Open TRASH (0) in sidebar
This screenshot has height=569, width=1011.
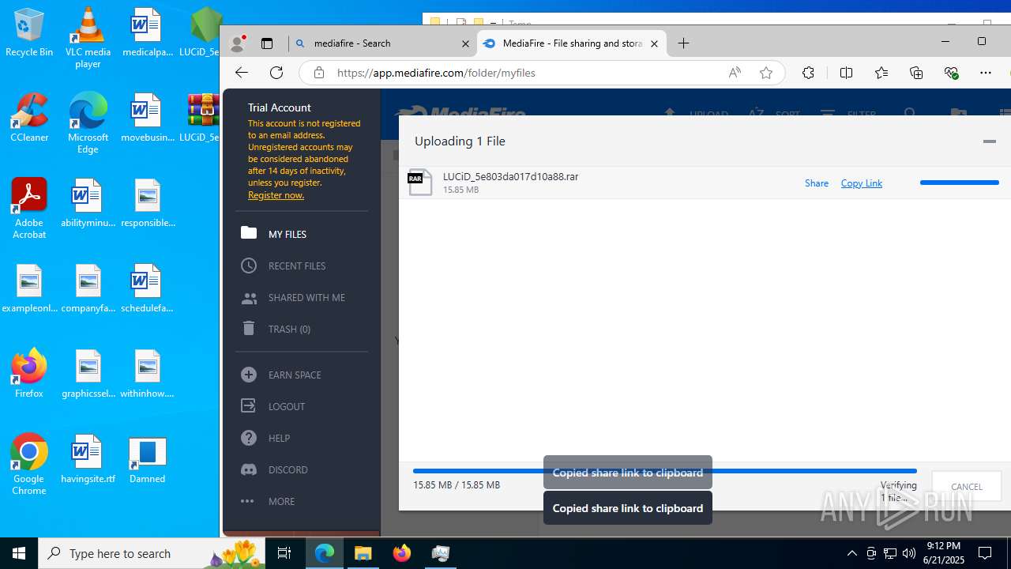(x=302, y=329)
